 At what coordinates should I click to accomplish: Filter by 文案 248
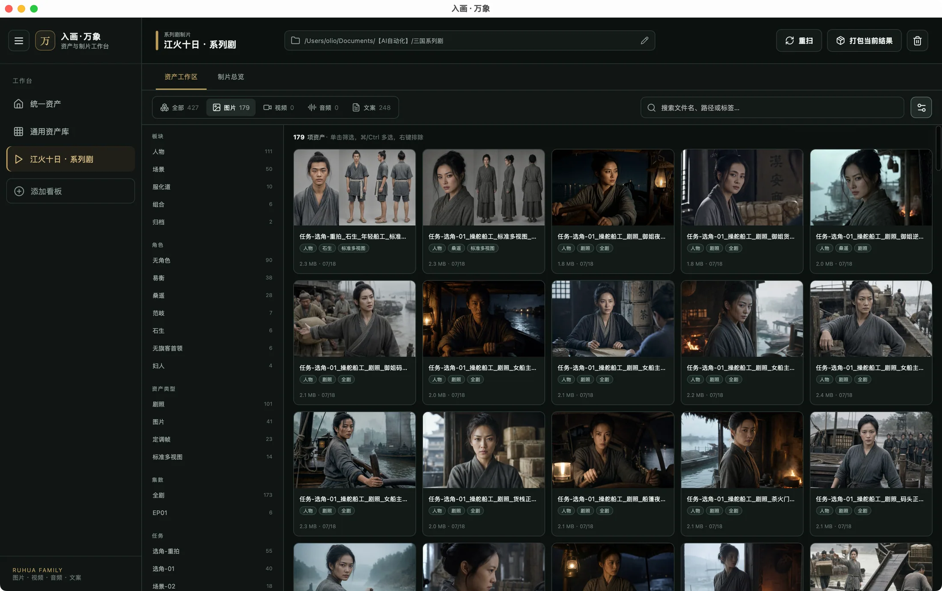(371, 107)
